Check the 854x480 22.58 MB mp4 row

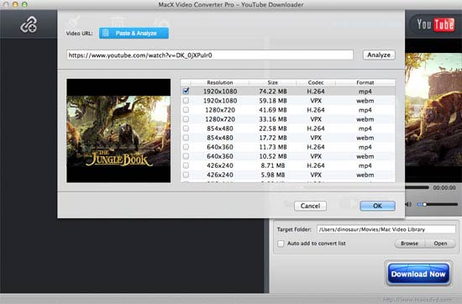[186, 128]
